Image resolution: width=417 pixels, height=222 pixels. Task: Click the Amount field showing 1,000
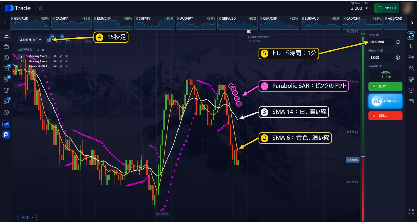coord(381,58)
